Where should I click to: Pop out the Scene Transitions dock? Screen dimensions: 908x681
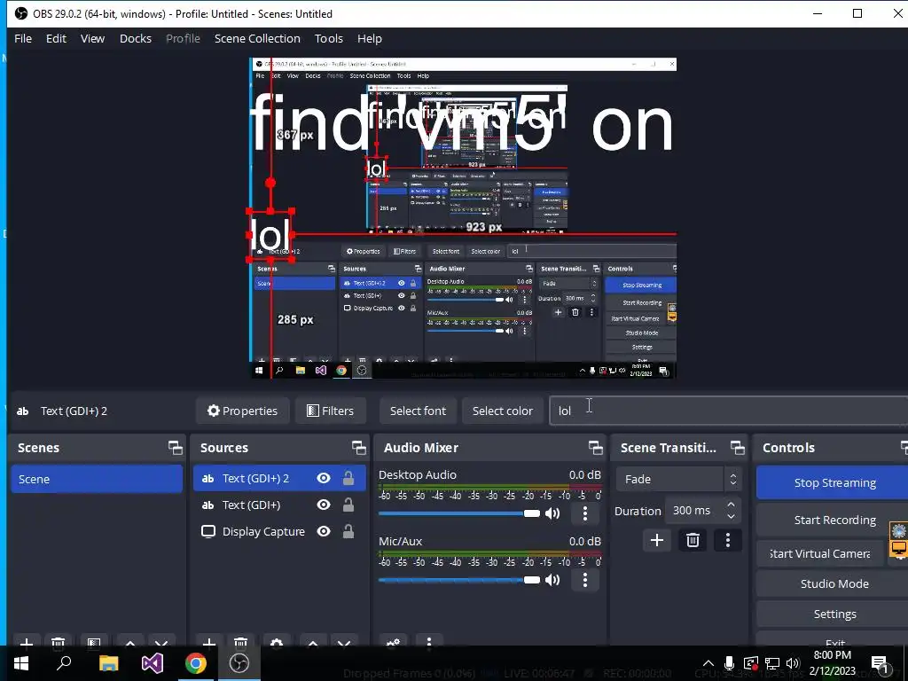737,447
